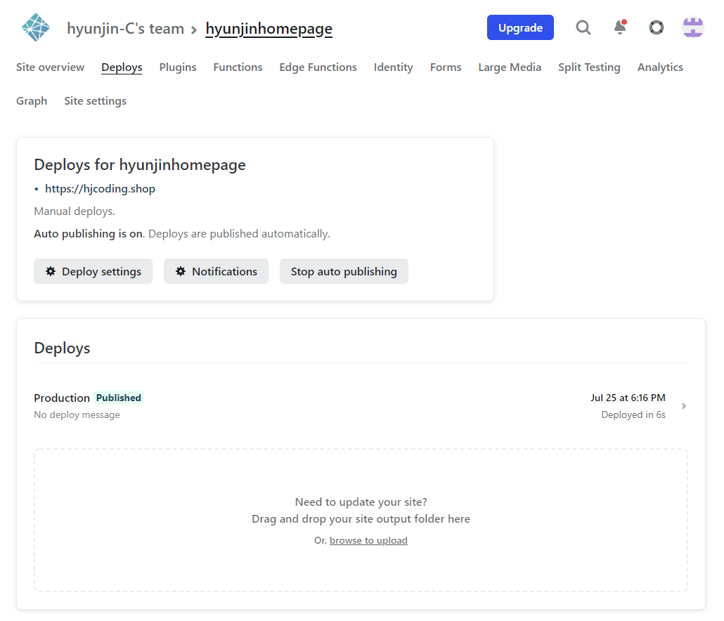Viewport: 724px width, 621px height.
Task: Expand the production deploy chevron arrow
Action: click(x=684, y=406)
